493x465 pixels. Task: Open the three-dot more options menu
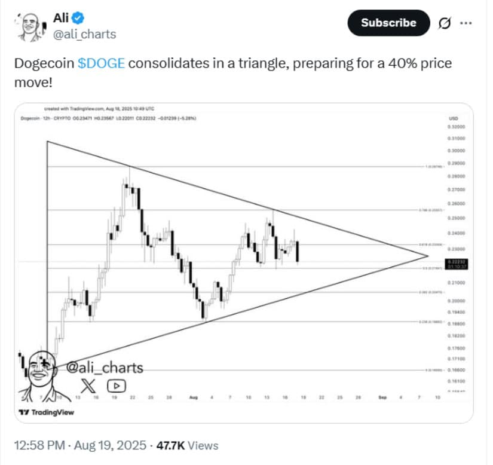point(466,23)
